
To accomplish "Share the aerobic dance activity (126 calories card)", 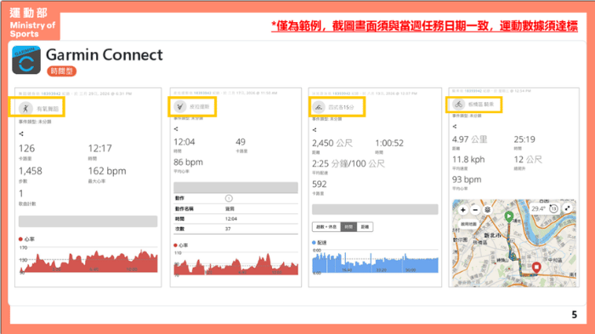I will coord(21,133).
